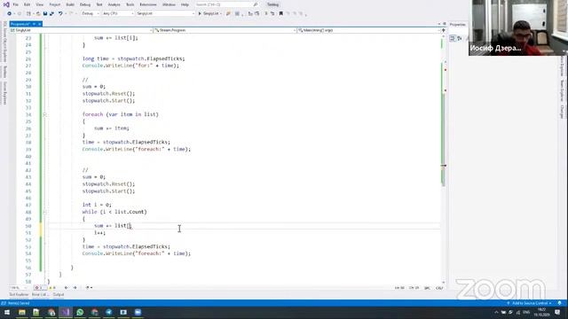The width and height of the screenshot is (568, 319).
Task: Open the Test Explorer bottom tab
Action: [x=19, y=295]
